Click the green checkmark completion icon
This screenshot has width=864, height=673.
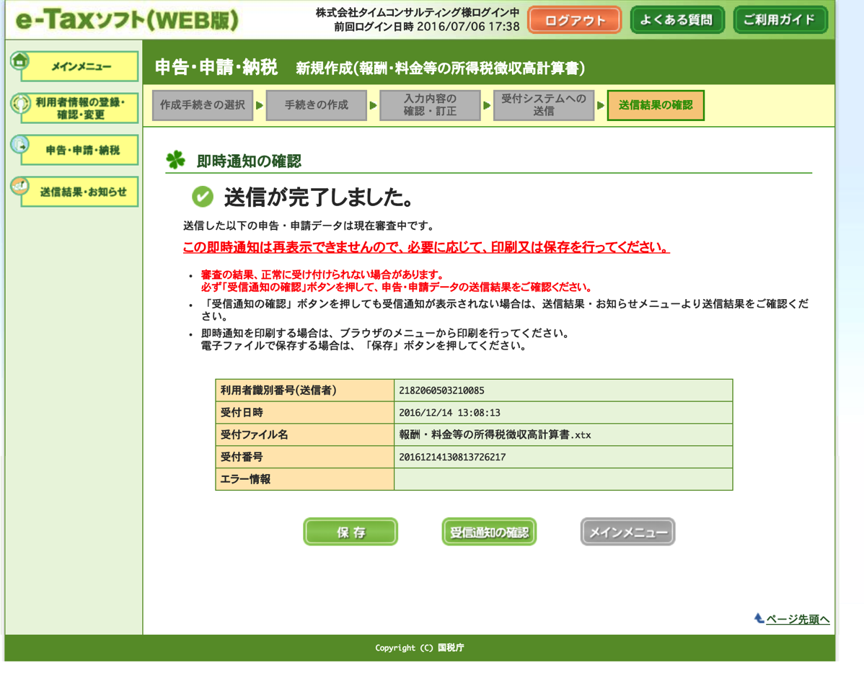point(203,196)
